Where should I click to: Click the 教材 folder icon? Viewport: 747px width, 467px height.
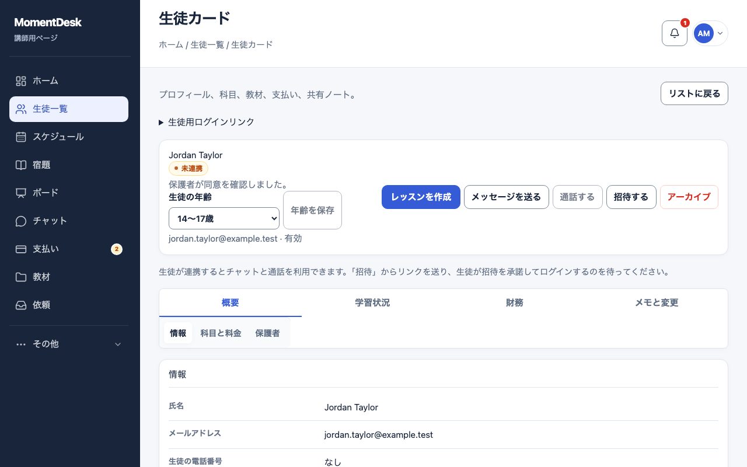(x=21, y=277)
